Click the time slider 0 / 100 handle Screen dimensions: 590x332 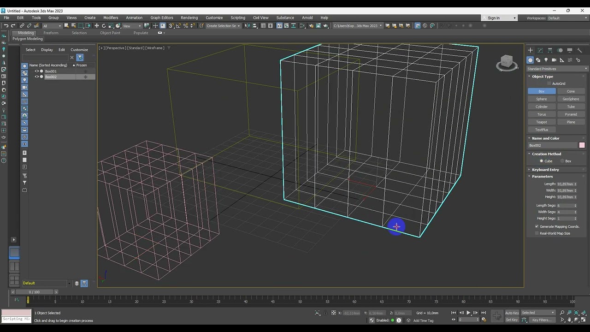coord(34,292)
